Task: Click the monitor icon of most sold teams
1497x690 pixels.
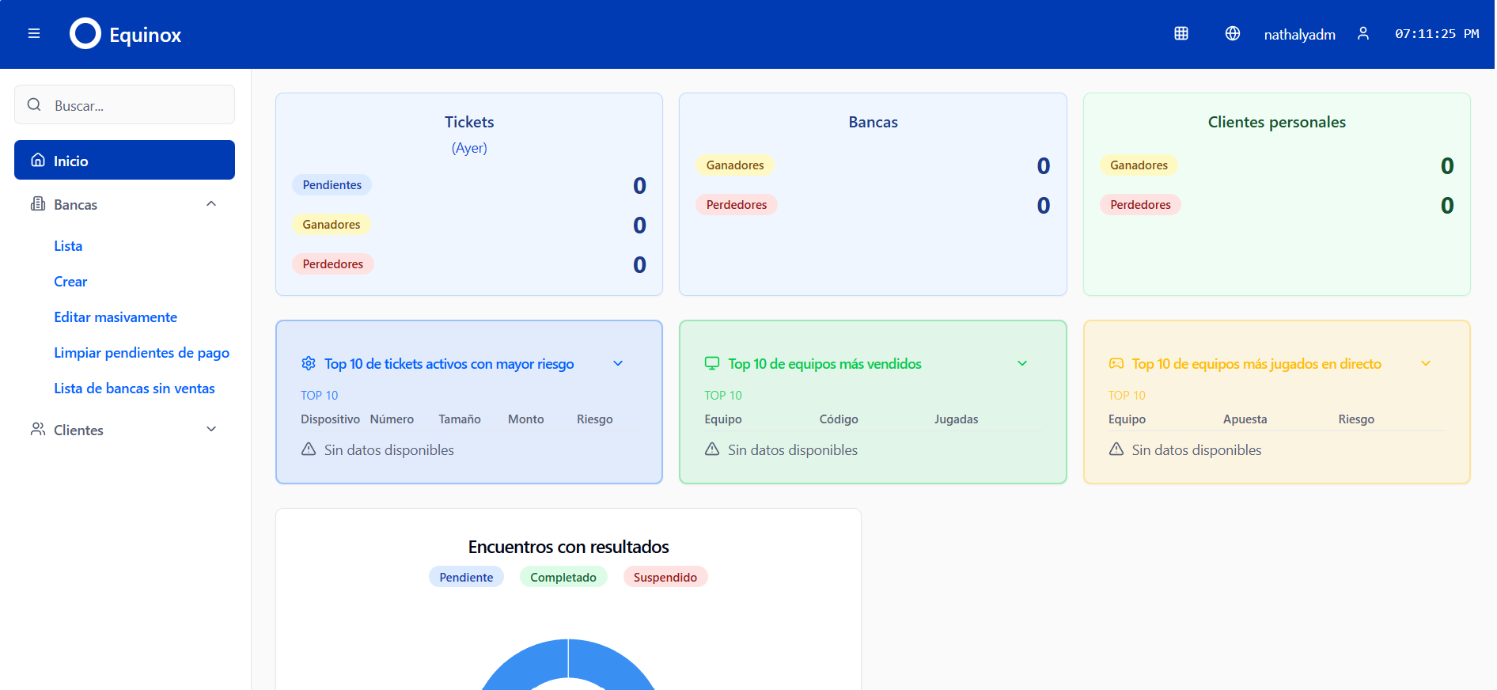Action: click(712, 363)
